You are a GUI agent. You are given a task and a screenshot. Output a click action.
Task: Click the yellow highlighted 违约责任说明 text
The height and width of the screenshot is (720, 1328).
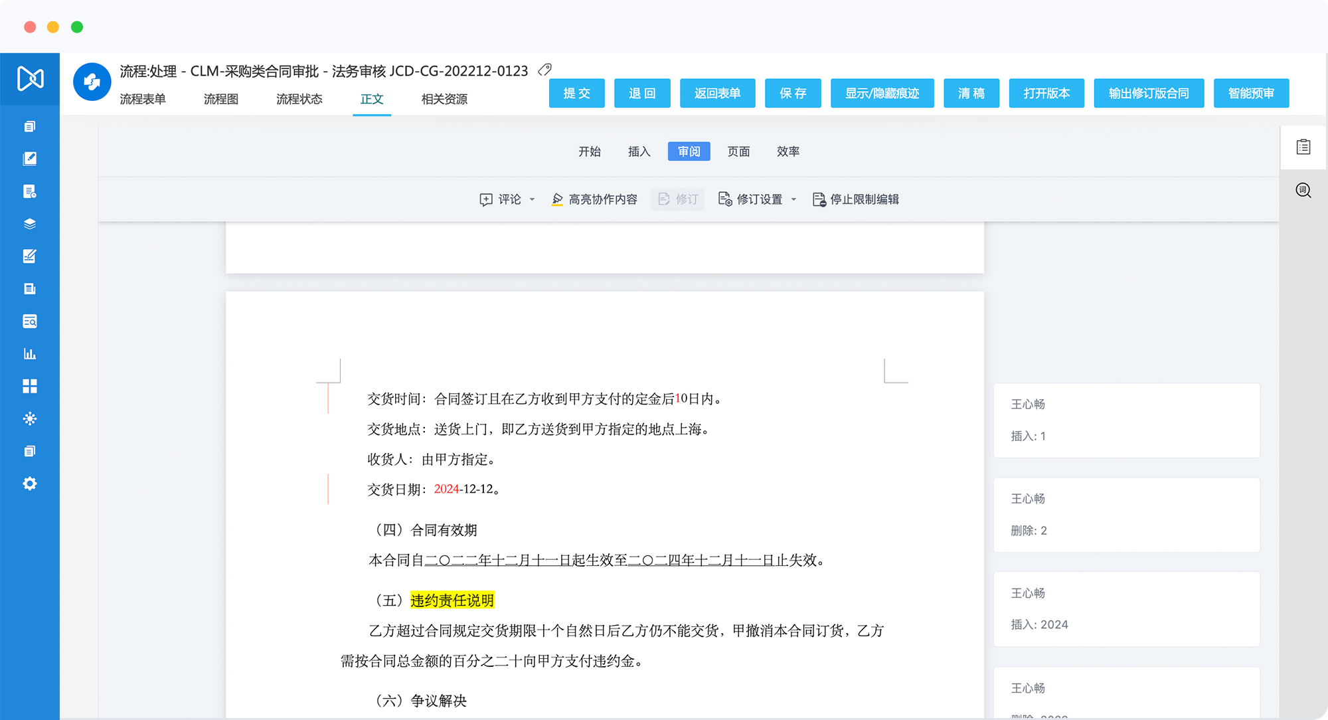coord(452,600)
